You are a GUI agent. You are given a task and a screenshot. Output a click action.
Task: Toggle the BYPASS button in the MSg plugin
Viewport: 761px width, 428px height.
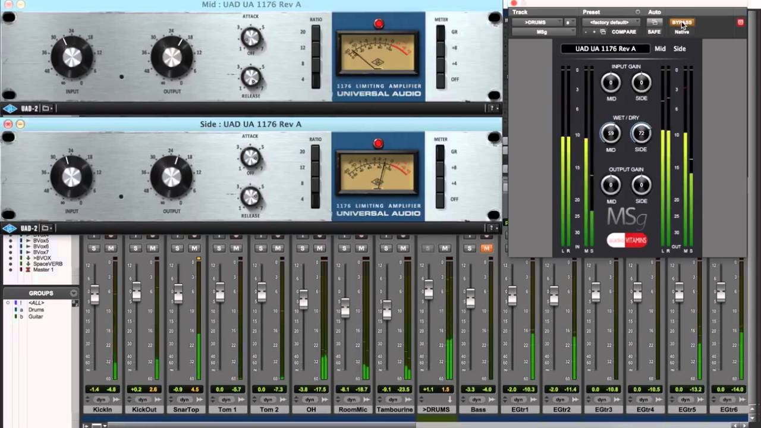(x=681, y=23)
